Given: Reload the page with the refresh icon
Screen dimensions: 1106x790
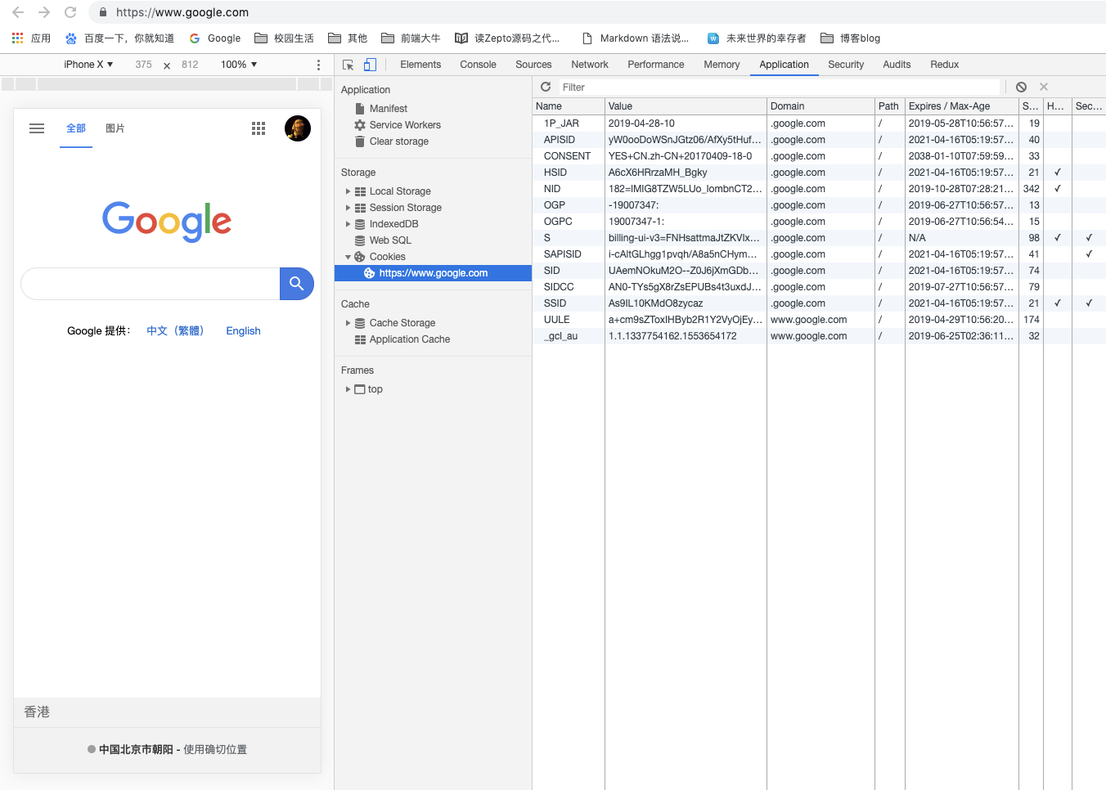Looking at the screenshot, I should pyautogui.click(x=70, y=12).
